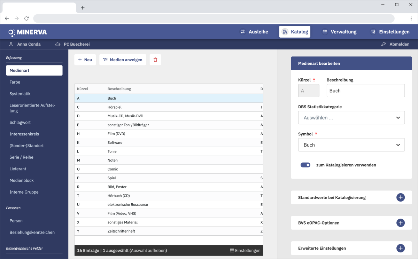Click the Neu button

85,60
